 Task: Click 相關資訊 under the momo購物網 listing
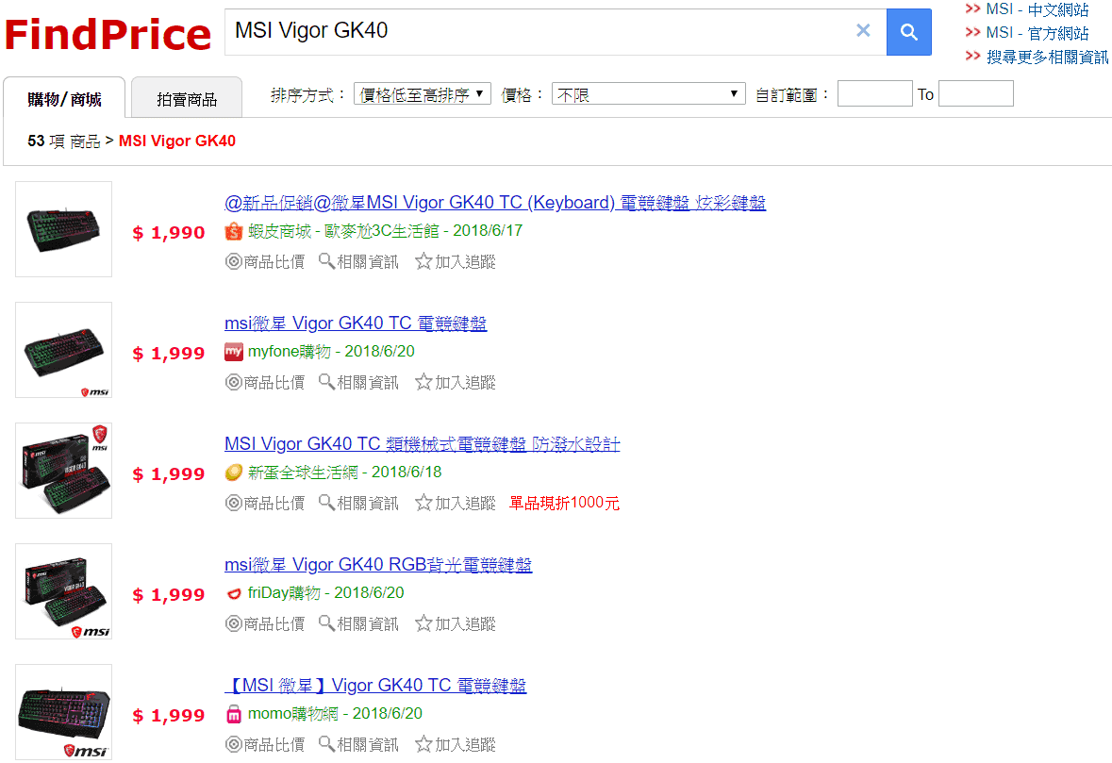click(358, 744)
